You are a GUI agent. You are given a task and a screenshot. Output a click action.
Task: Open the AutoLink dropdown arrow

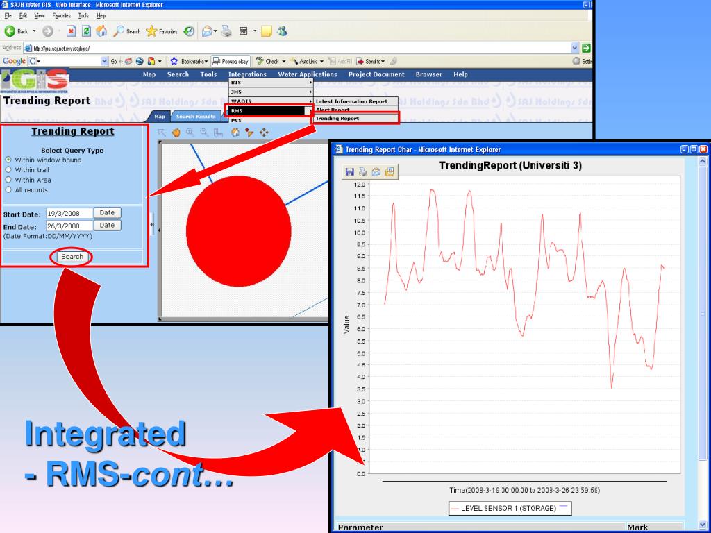(321, 61)
